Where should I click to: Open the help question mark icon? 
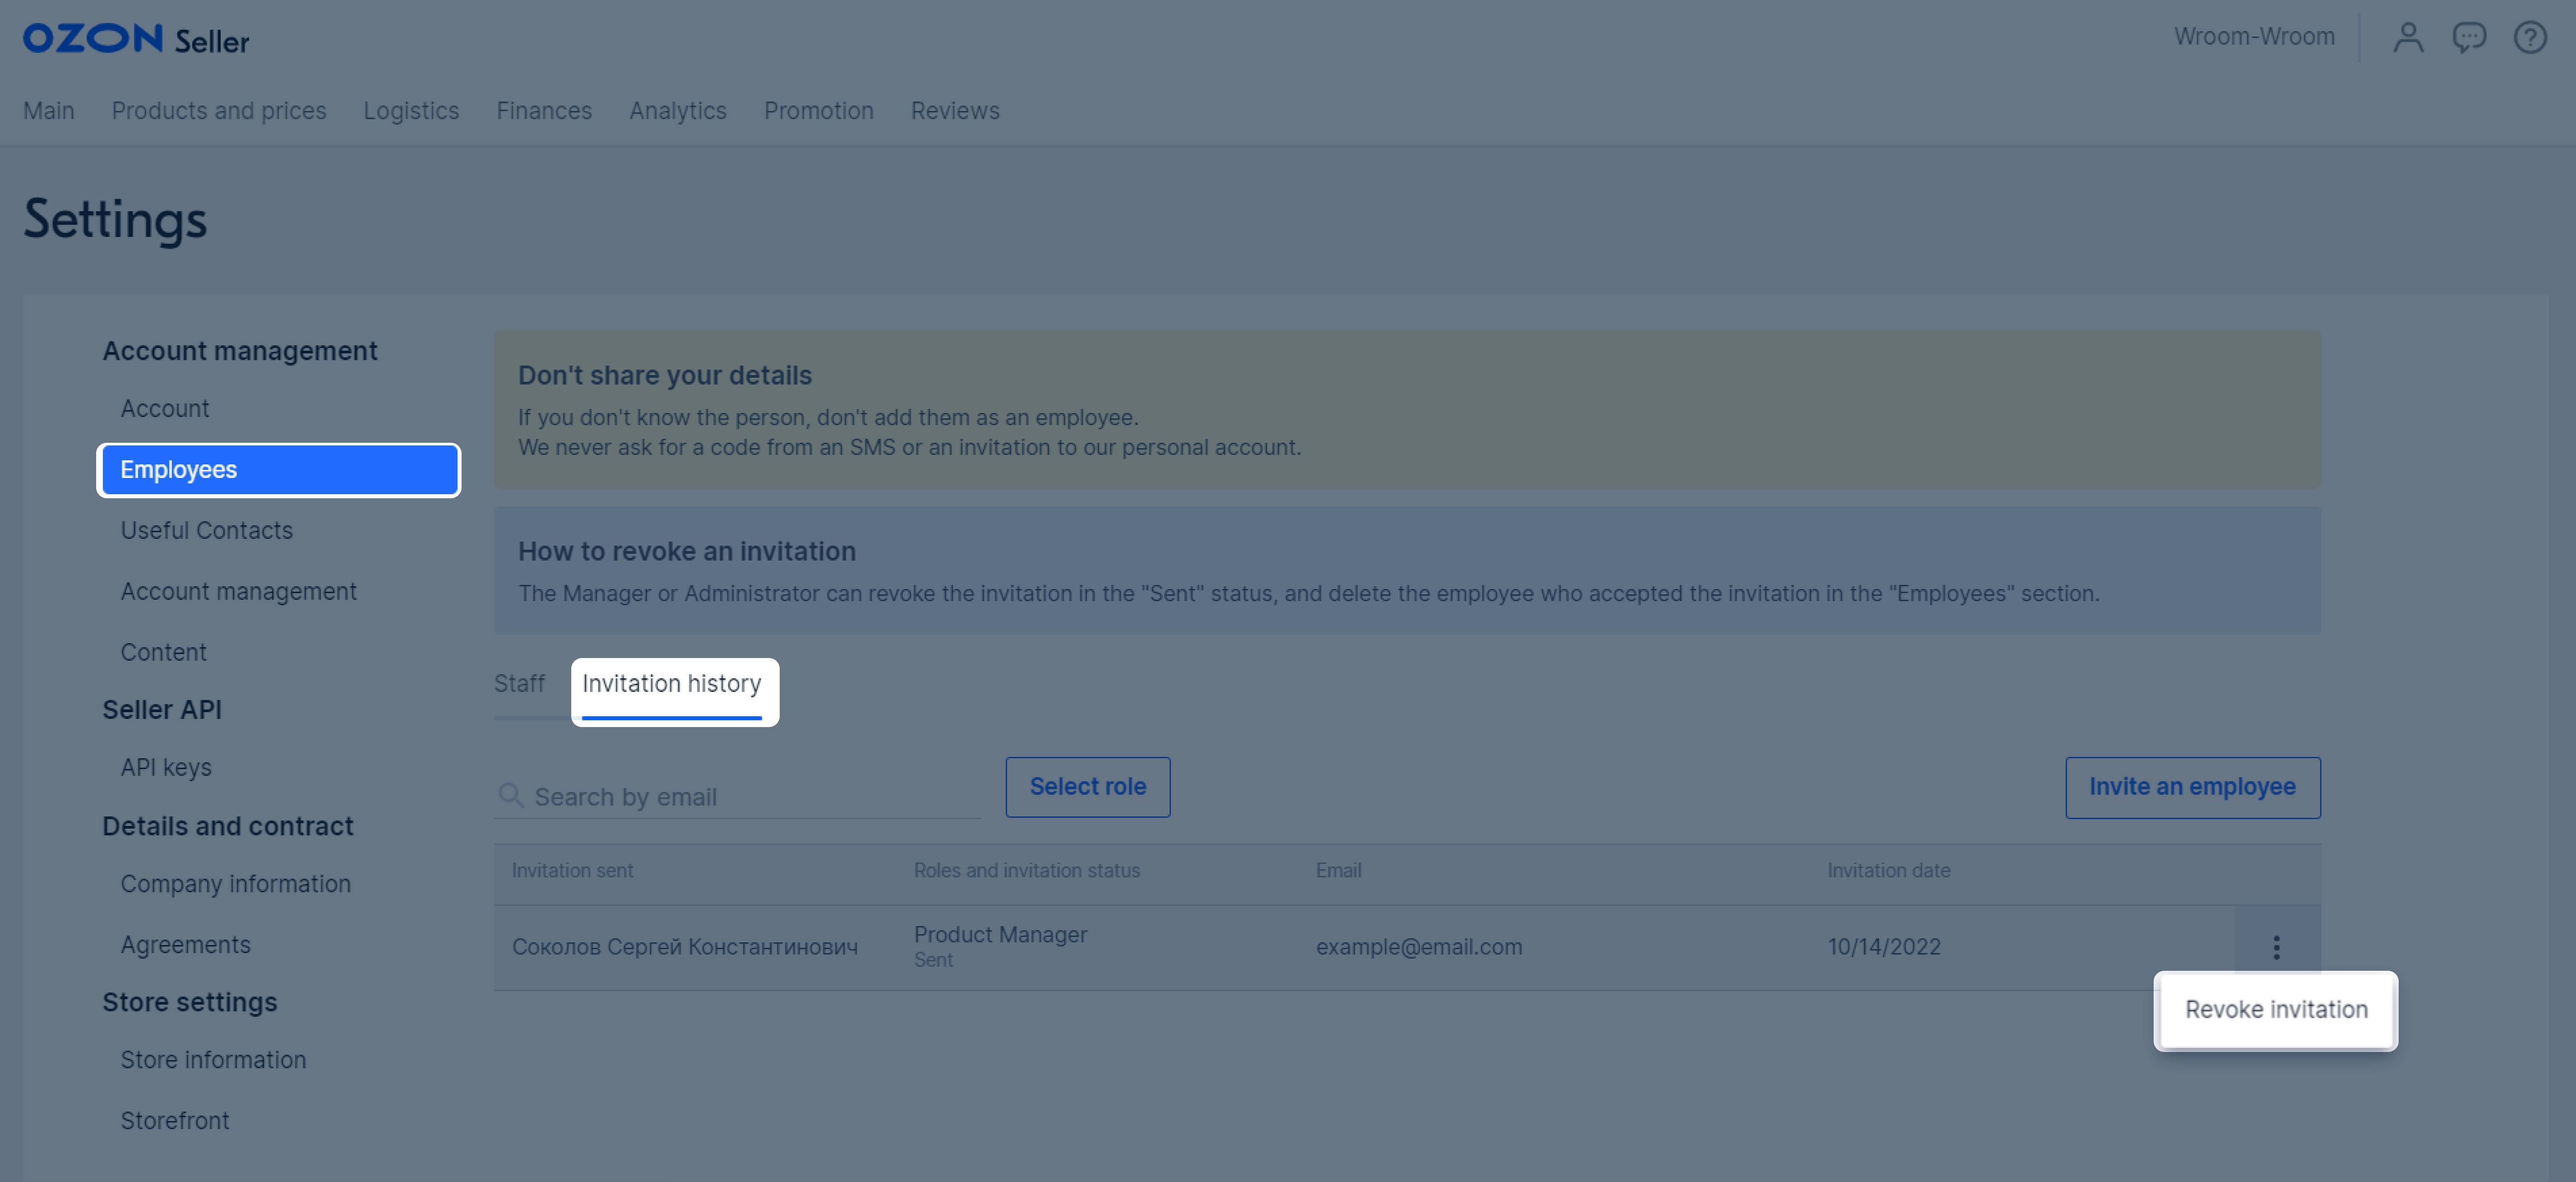tap(2530, 38)
